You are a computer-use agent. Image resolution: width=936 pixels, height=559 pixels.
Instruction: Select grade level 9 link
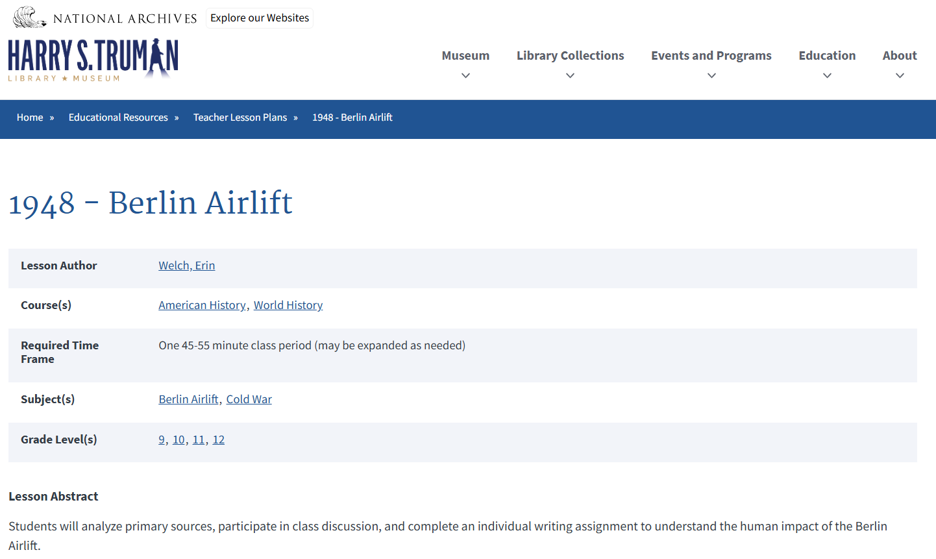(162, 440)
